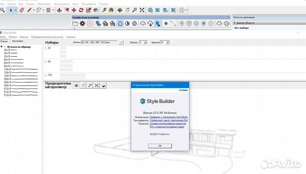
Task: Open the Line tool dropdown arrow
Action: [x=34, y=10]
